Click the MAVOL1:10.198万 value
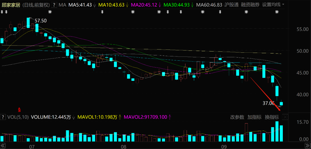The image size is (311, 149). coord(97,117)
